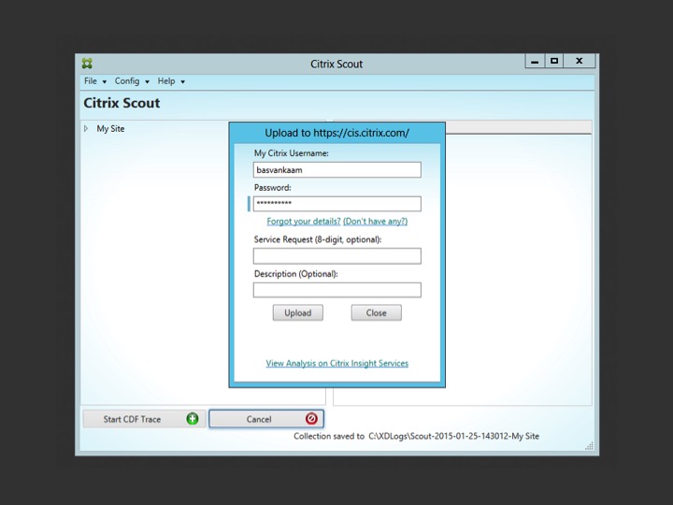This screenshot has width=673, height=505.
Task: Open the Help menu
Action: click(166, 81)
